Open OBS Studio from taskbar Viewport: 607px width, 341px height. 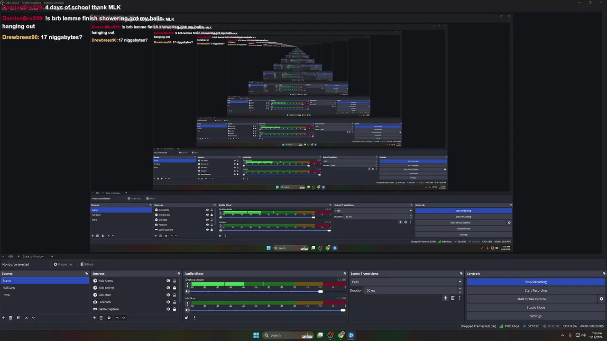331,335
